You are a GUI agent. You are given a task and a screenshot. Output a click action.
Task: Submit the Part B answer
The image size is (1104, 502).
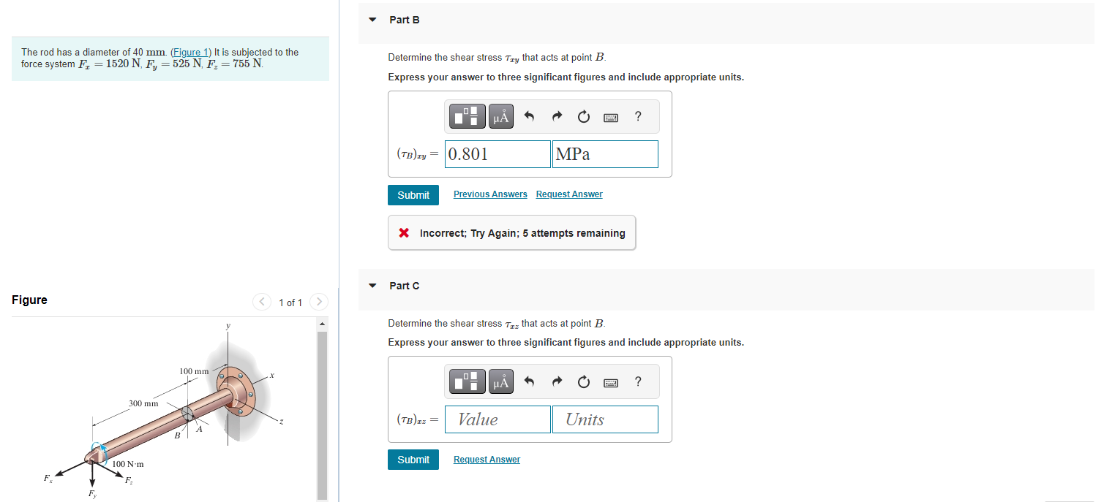413,195
